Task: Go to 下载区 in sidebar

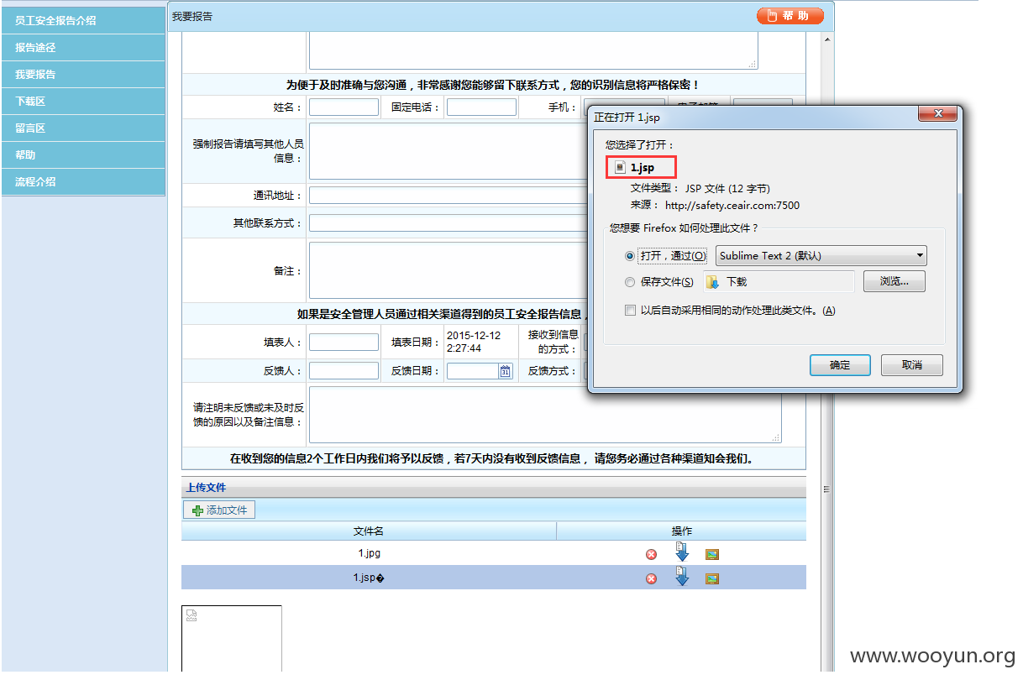Action: pos(83,102)
